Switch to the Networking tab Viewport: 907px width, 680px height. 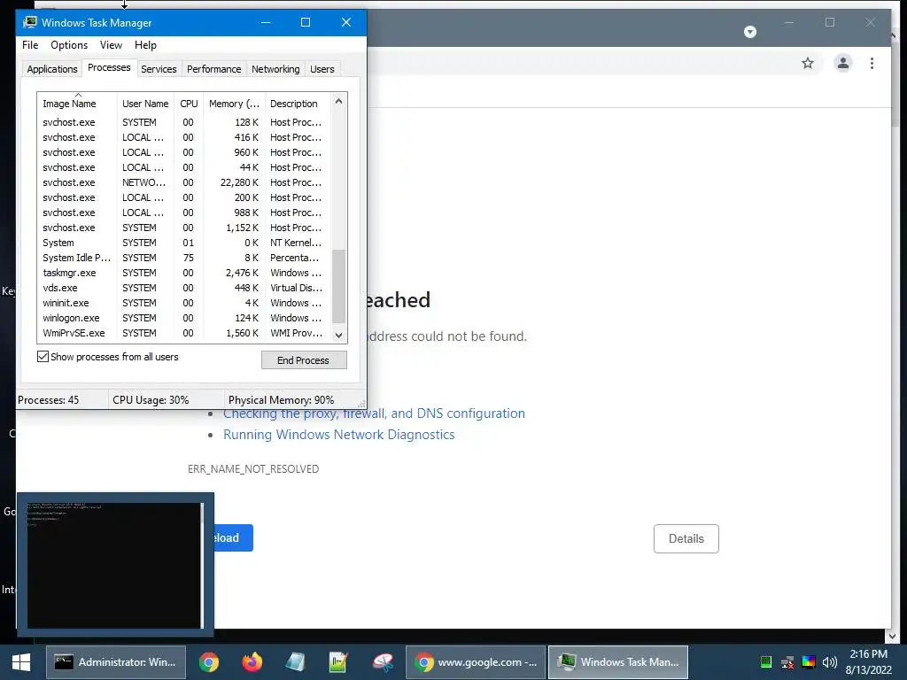275,69
